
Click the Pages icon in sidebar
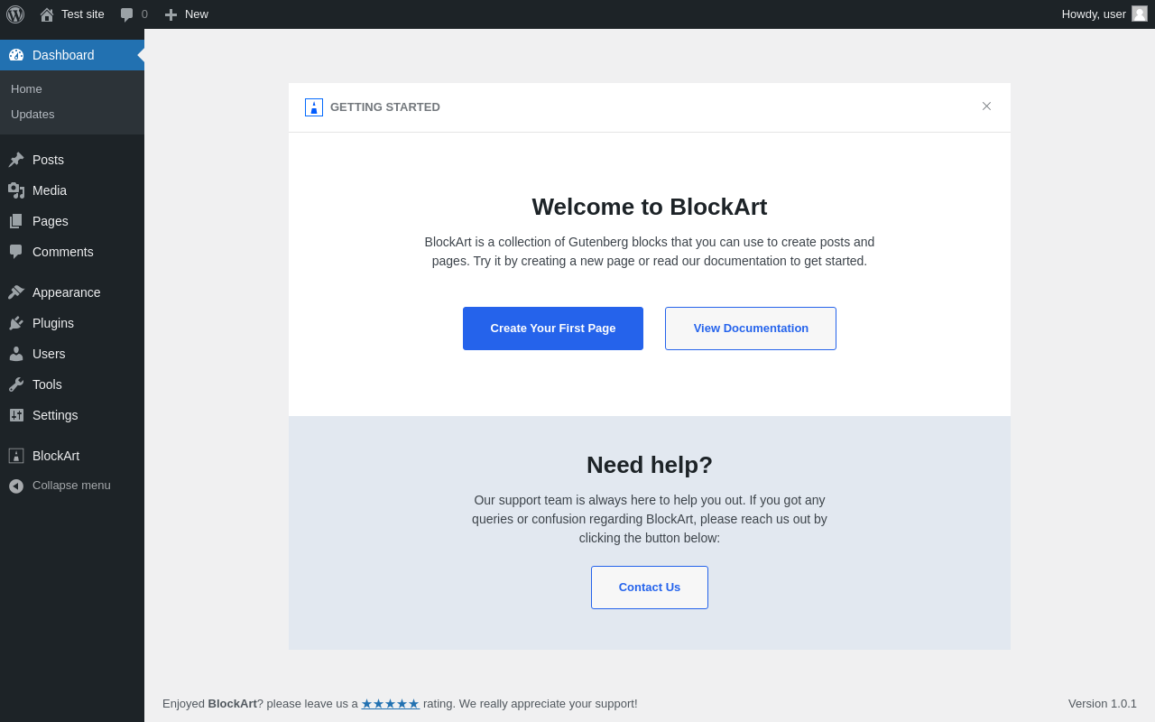click(16, 221)
